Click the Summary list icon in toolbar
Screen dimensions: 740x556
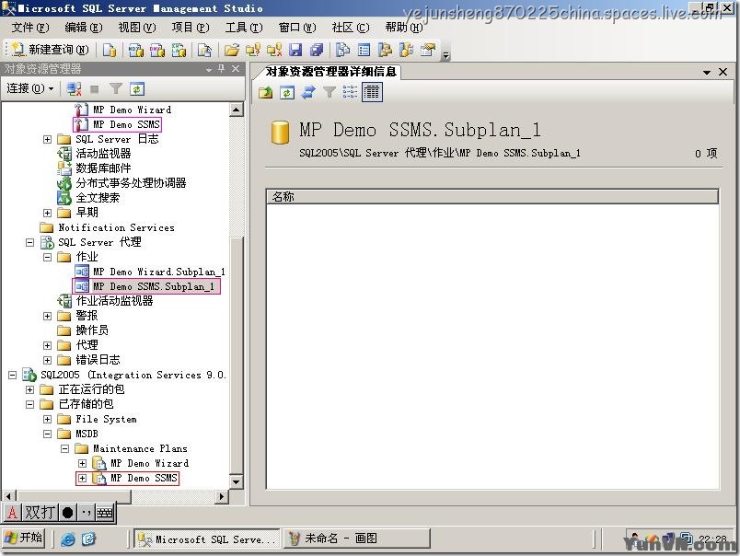364,50
